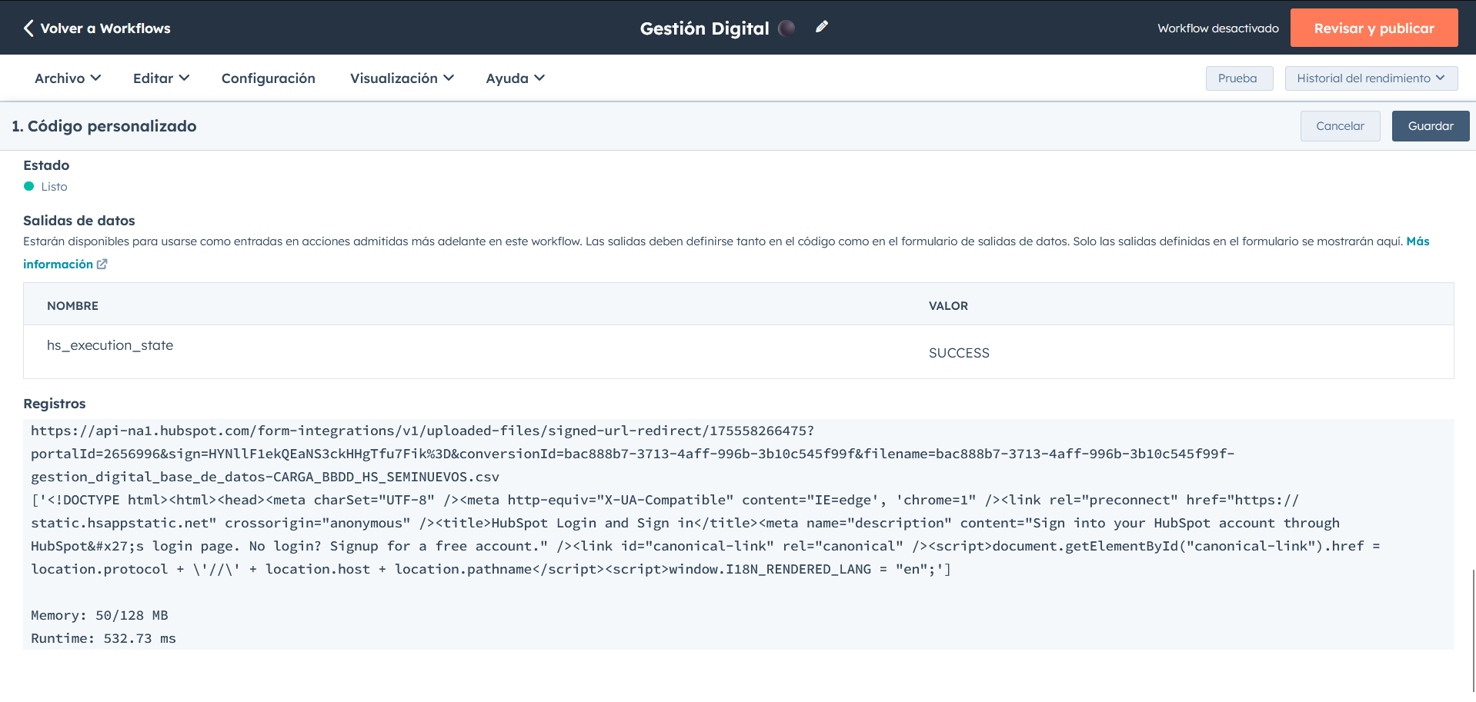Click the status circle next to Gestión Digital
The width and height of the screenshot is (1476, 702).
tap(786, 28)
